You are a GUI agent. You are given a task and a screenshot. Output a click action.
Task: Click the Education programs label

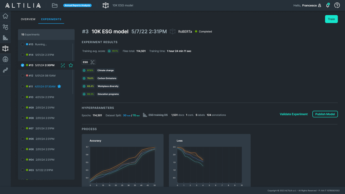click(x=108, y=94)
